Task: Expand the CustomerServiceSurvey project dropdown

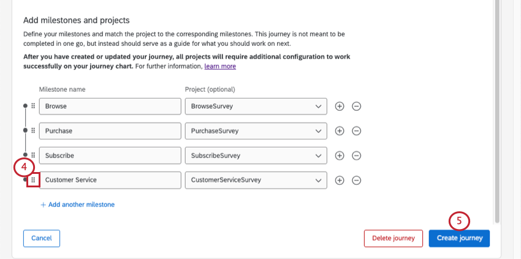Action: coord(256,180)
